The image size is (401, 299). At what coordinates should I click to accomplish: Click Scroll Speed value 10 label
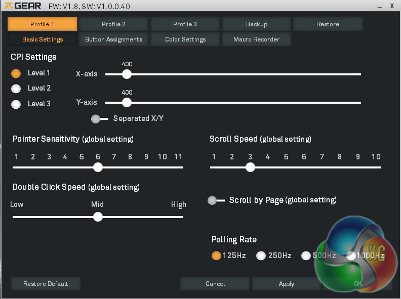point(376,157)
